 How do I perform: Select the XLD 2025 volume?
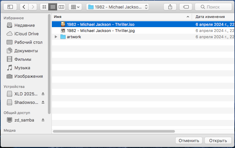[22, 94]
